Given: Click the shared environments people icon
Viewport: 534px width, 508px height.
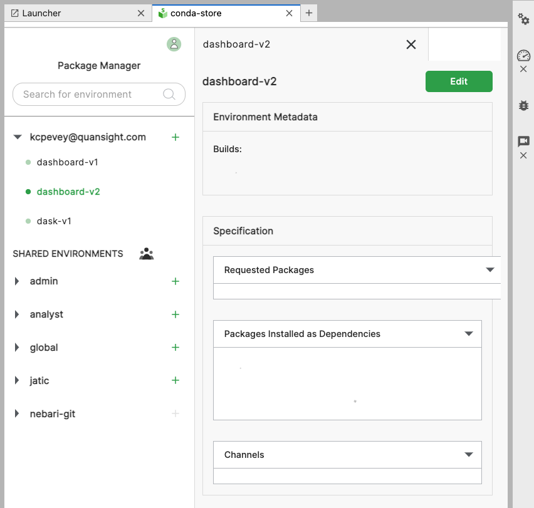Looking at the screenshot, I should point(146,253).
